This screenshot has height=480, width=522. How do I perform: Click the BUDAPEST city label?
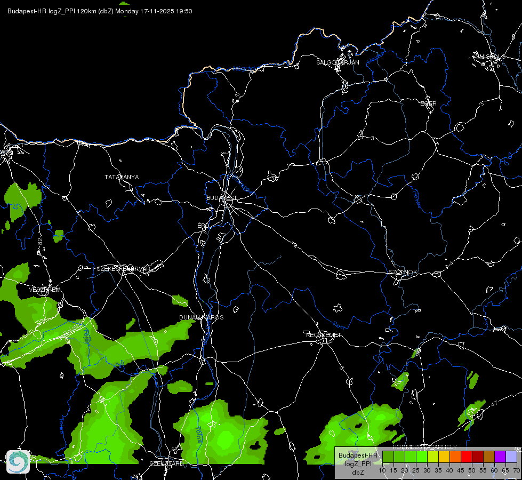221,198
